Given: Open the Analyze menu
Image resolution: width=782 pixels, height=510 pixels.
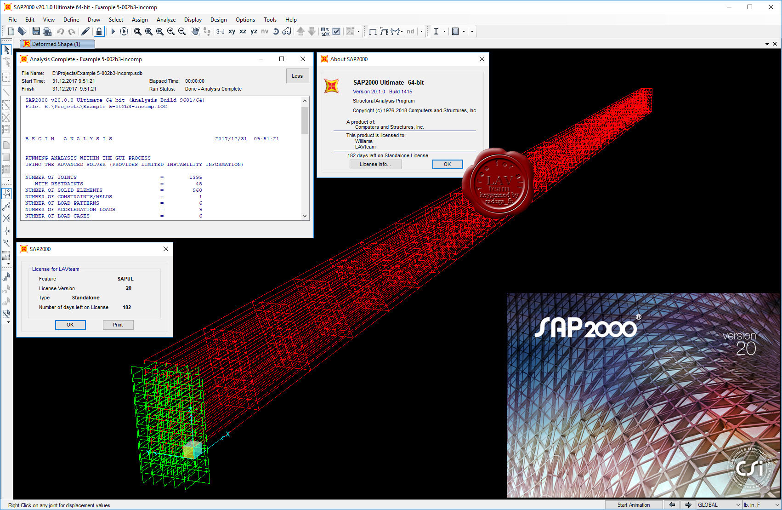Looking at the screenshot, I should [166, 20].
